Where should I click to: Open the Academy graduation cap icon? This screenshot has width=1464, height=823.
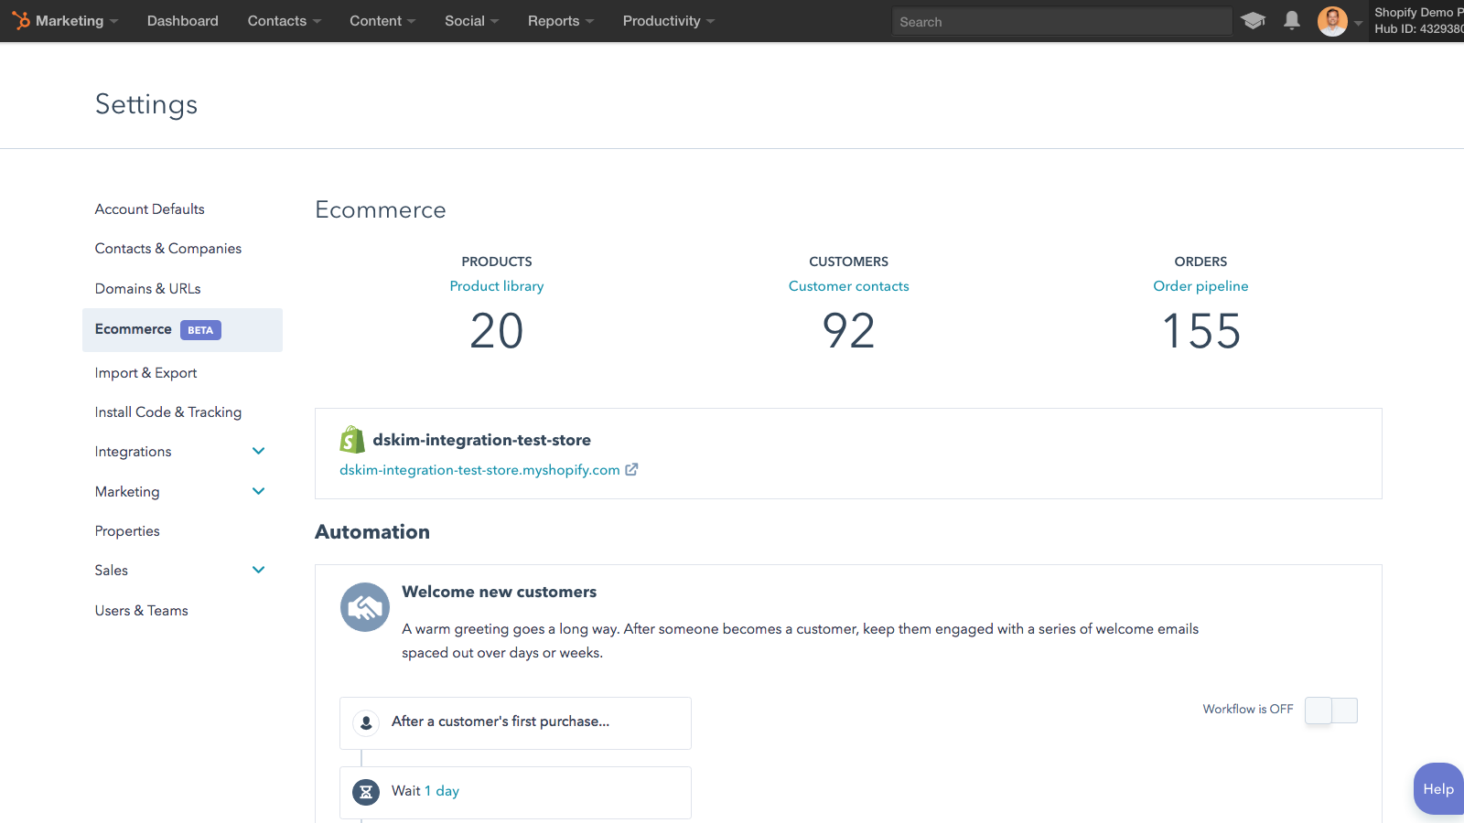pos(1253,20)
